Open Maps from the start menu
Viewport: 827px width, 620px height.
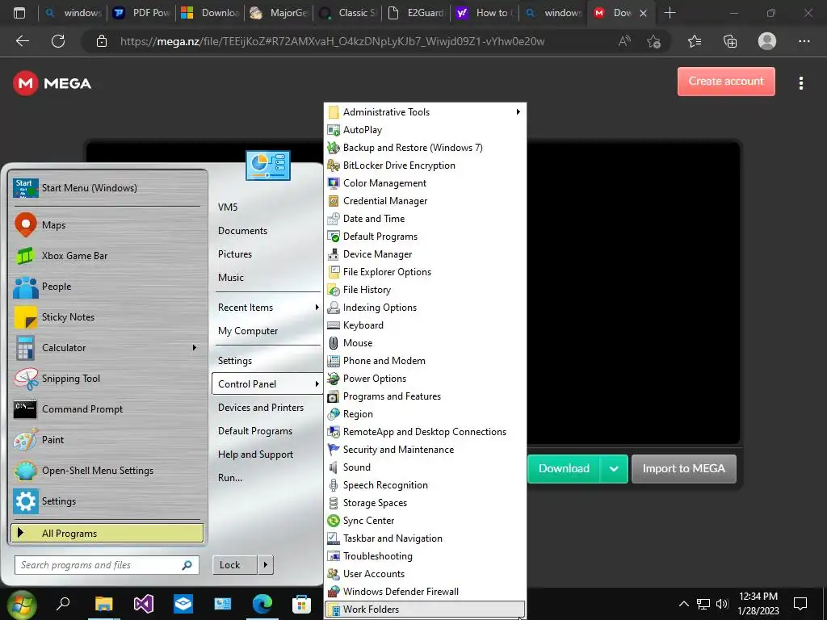[x=107, y=225]
